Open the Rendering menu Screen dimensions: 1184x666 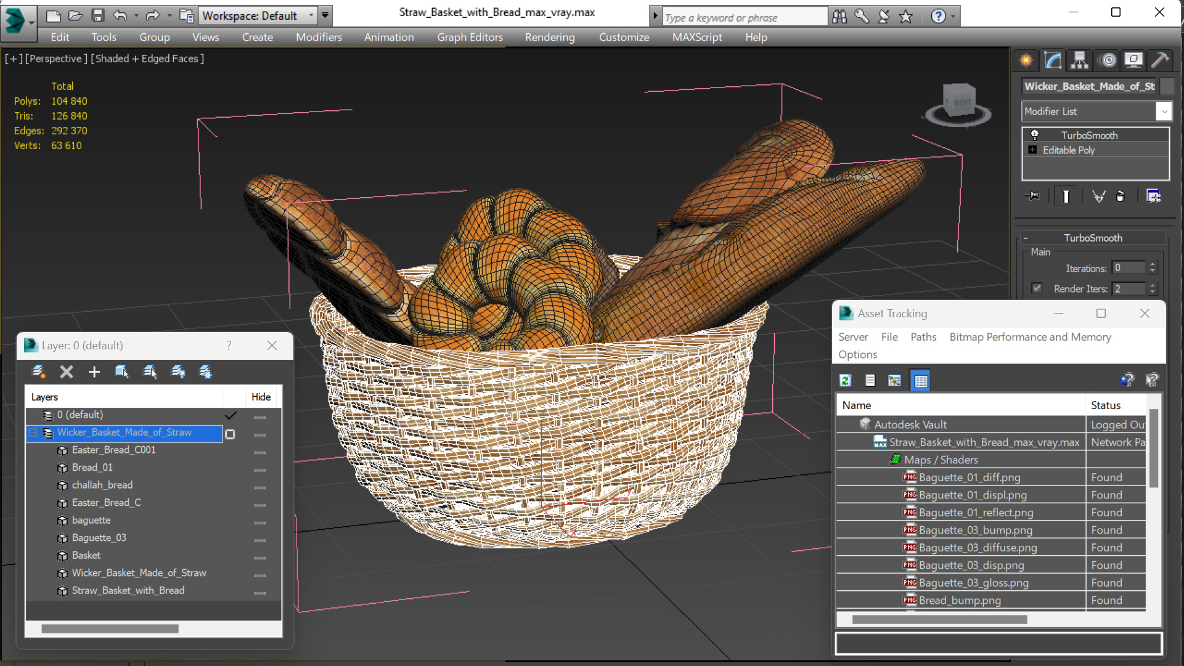coord(550,38)
